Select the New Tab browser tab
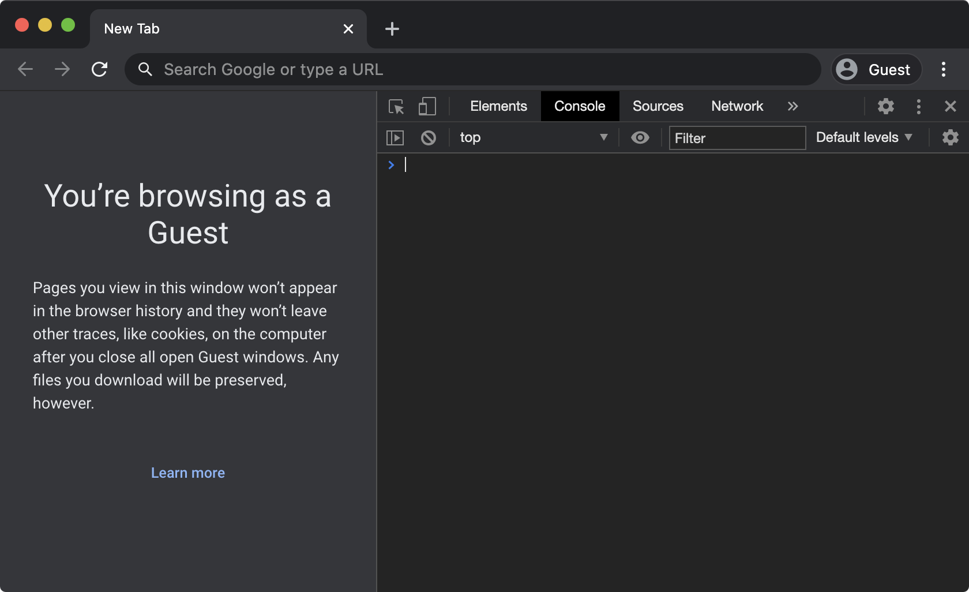Screen dimensions: 969x592 228,29
